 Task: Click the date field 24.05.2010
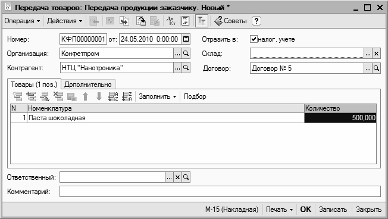[151, 39]
